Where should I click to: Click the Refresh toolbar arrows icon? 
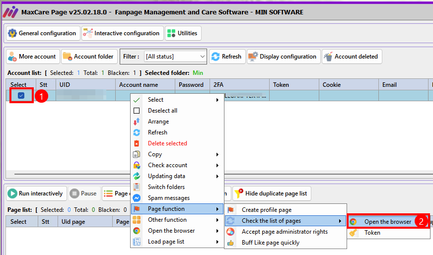click(216, 57)
